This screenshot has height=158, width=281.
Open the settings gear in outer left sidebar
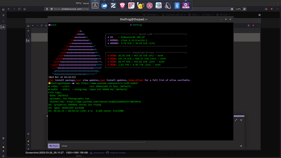click(3, 138)
